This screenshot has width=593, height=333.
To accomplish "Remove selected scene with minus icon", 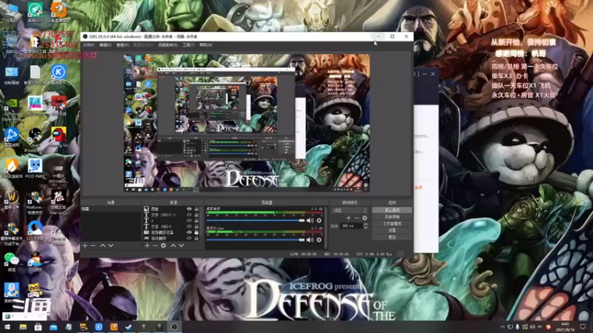I will [93, 246].
